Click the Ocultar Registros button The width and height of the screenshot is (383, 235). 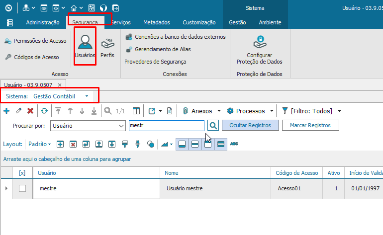250,125
